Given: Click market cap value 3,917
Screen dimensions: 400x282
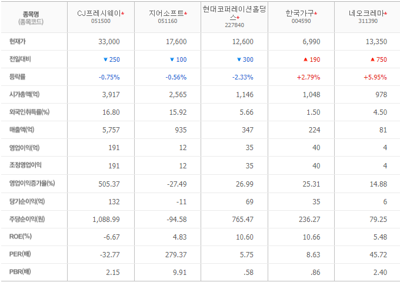Looking at the screenshot, I should pos(111,95).
